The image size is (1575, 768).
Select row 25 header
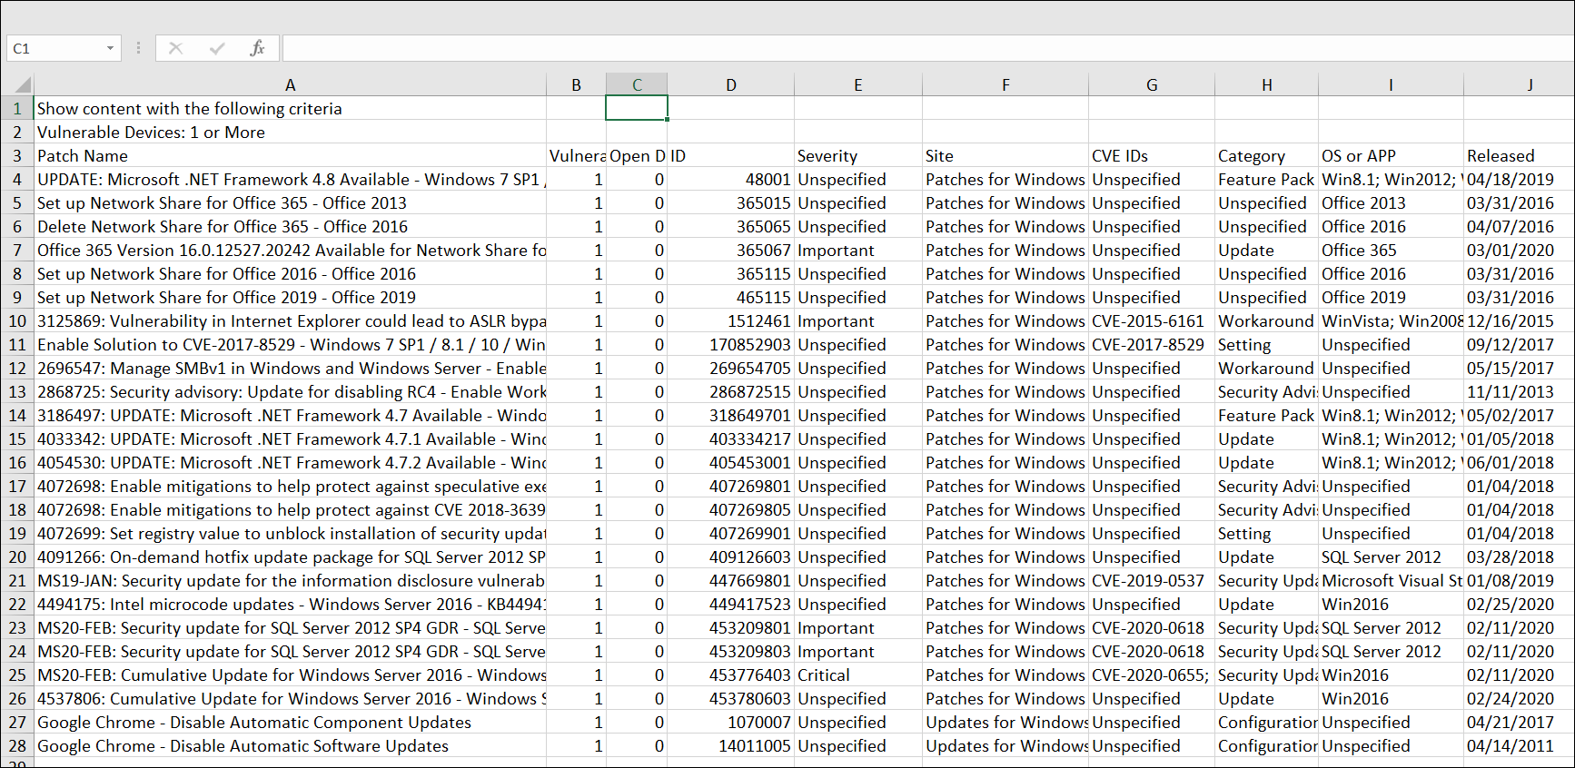[x=17, y=675]
